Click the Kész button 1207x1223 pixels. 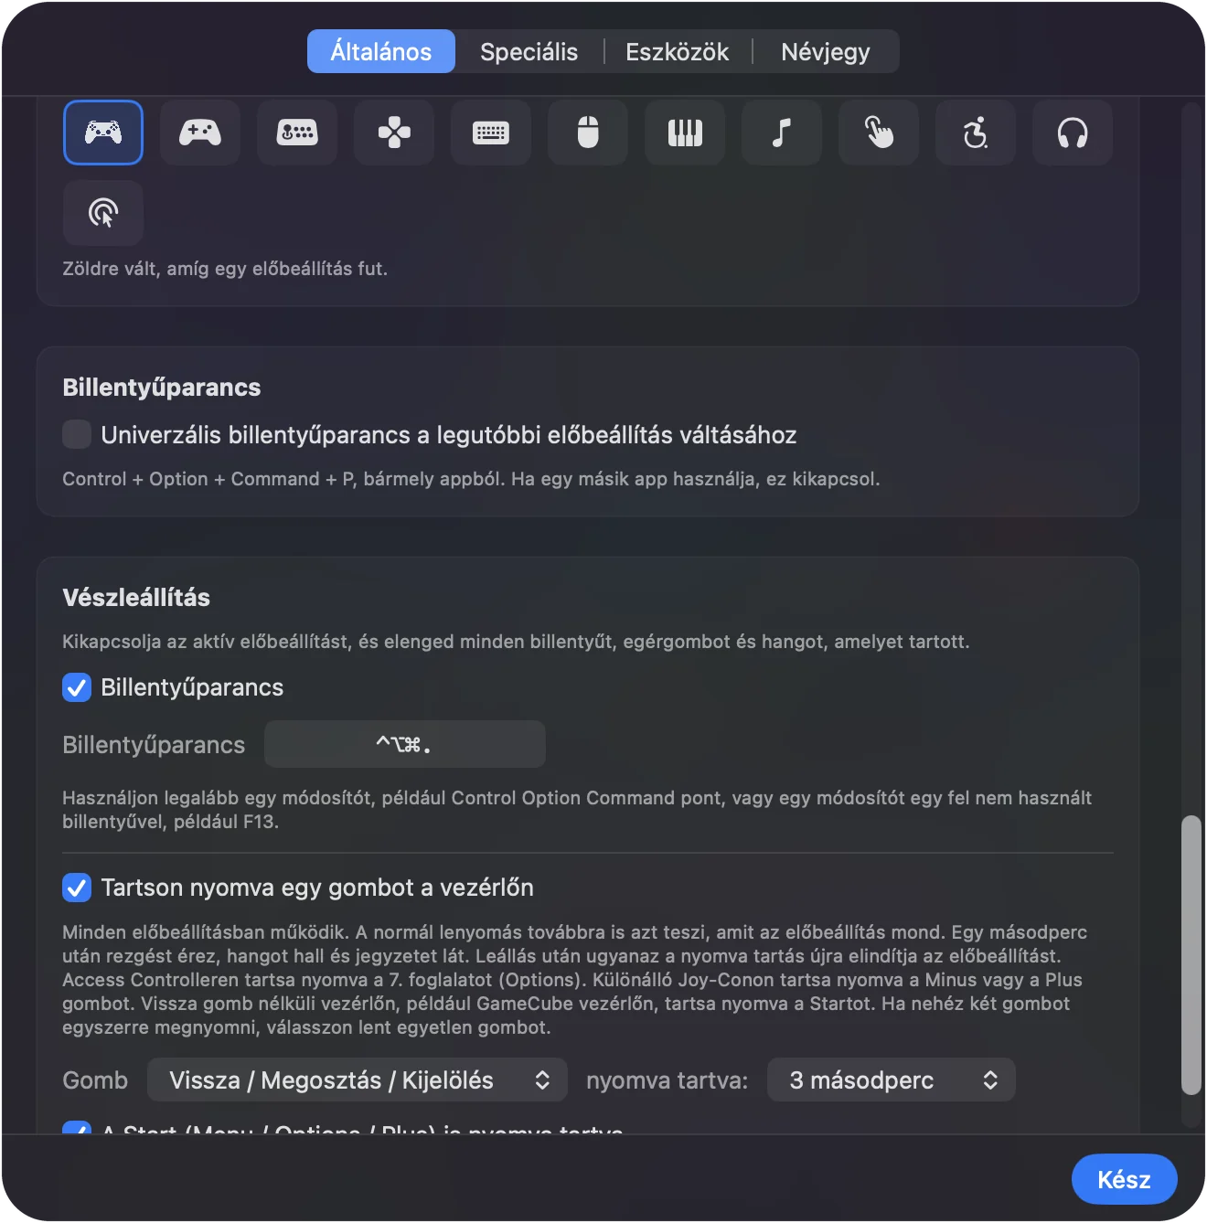pos(1125,1179)
